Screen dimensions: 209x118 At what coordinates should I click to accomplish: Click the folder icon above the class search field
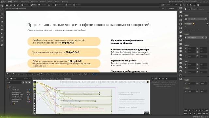click(11, 79)
